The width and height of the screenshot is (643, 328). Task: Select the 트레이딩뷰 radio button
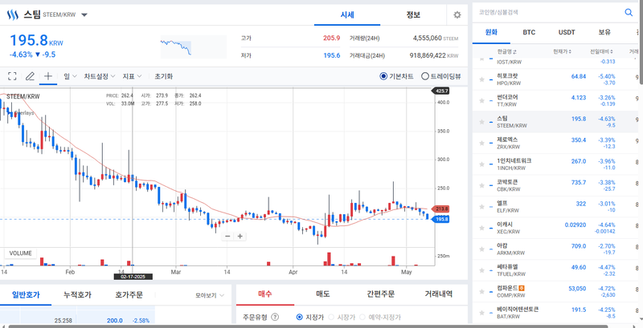click(425, 76)
